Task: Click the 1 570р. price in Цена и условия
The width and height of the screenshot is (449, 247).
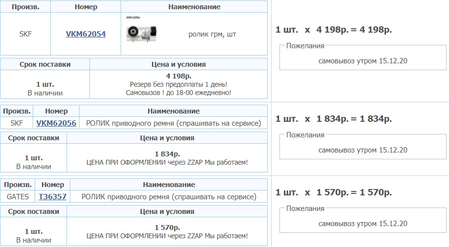Action: pyautogui.click(x=167, y=228)
